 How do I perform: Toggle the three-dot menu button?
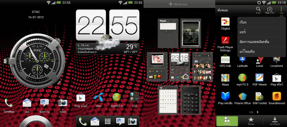point(281,10)
